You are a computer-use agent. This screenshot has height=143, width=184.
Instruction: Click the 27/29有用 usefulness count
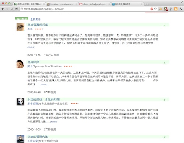tap(50, 129)
